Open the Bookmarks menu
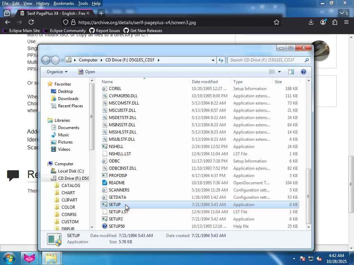This screenshot has width=354, height=265. [64, 3]
